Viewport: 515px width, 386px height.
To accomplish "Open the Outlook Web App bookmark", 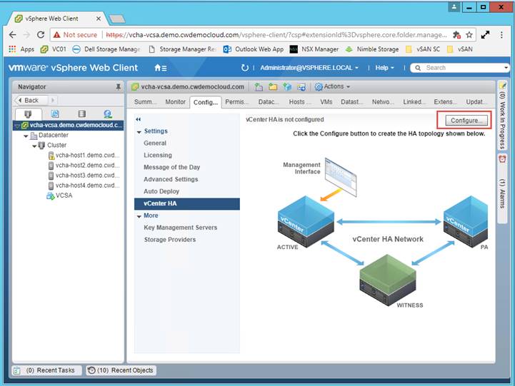I will coord(254,49).
